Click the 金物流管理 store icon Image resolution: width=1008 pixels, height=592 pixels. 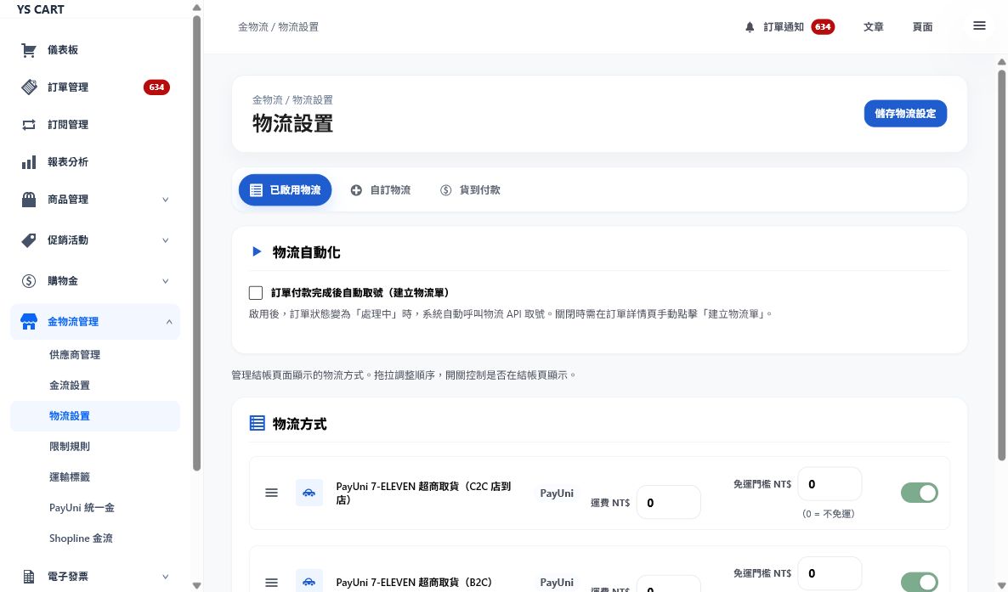point(29,321)
